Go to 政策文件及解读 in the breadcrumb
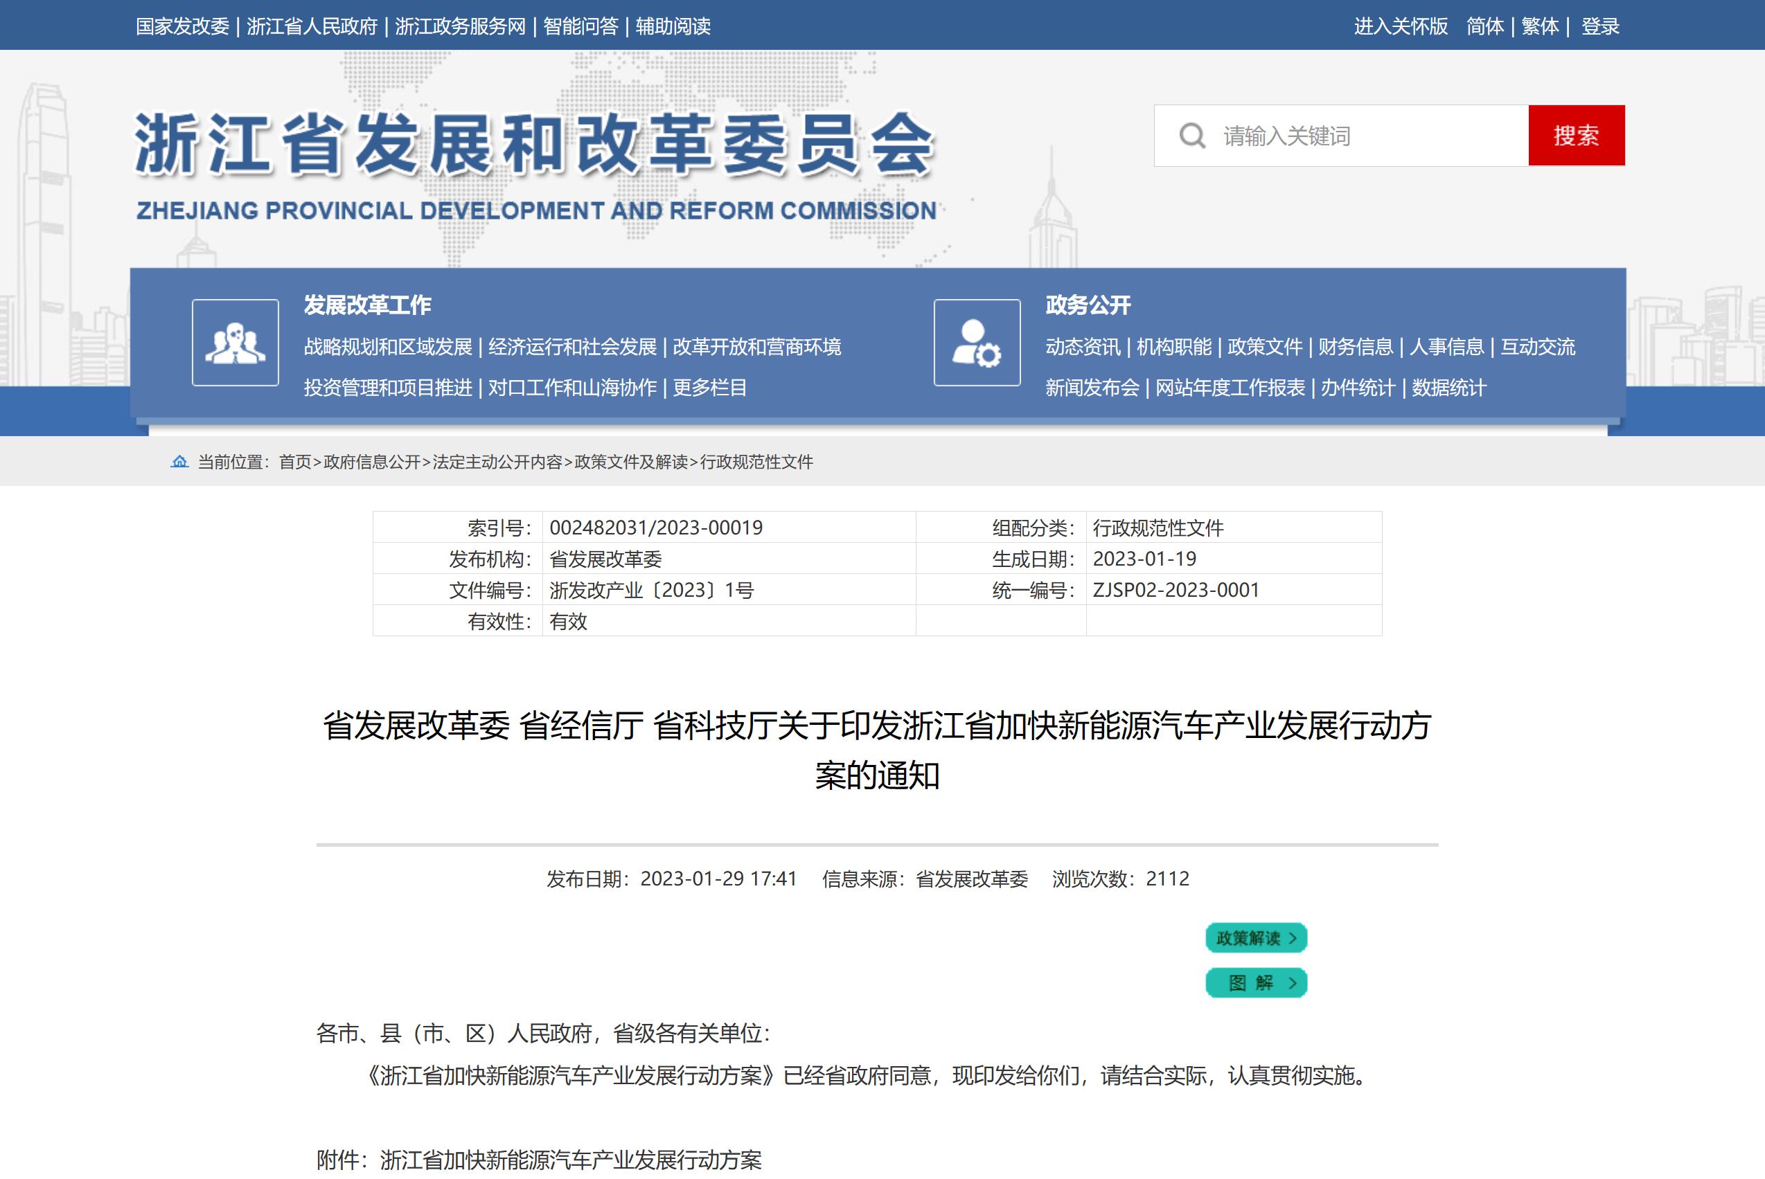Viewport: 1765px width, 1179px height. click(x=631, y=462)
